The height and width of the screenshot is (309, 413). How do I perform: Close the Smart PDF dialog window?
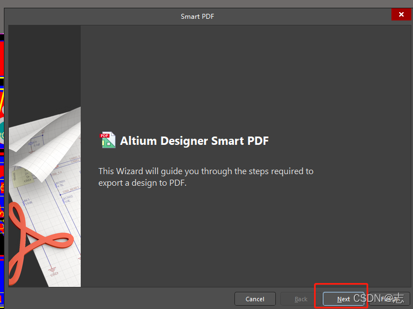tap(401, 14)
